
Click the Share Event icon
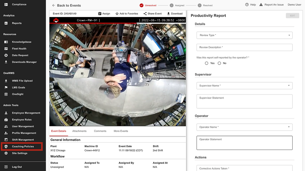(145, 14)
